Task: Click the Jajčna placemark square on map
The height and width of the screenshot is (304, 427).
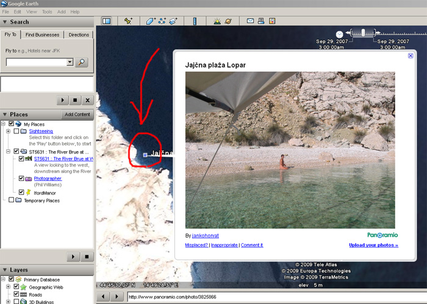Action: [x=145, y=155]
